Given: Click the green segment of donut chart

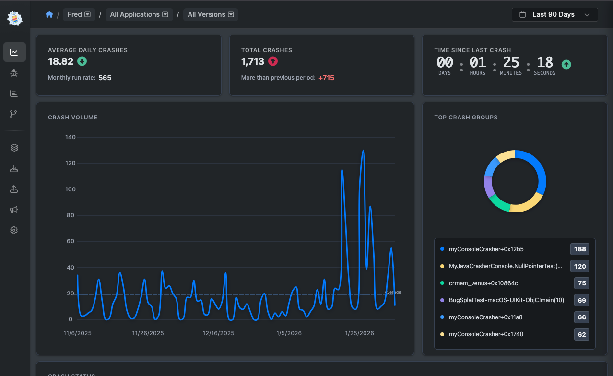Looking at the screenshot, I should coord(498,203).
